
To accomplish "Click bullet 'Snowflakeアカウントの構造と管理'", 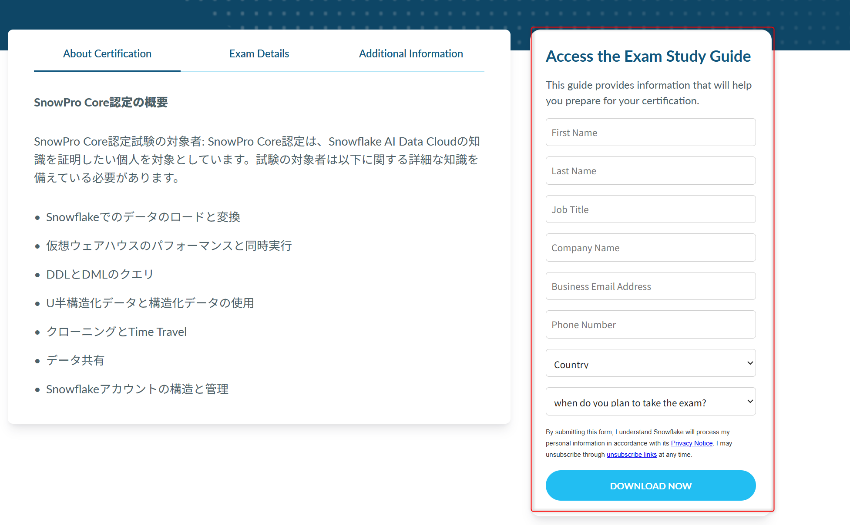I will pyautogui.click(x=137, y=389).
